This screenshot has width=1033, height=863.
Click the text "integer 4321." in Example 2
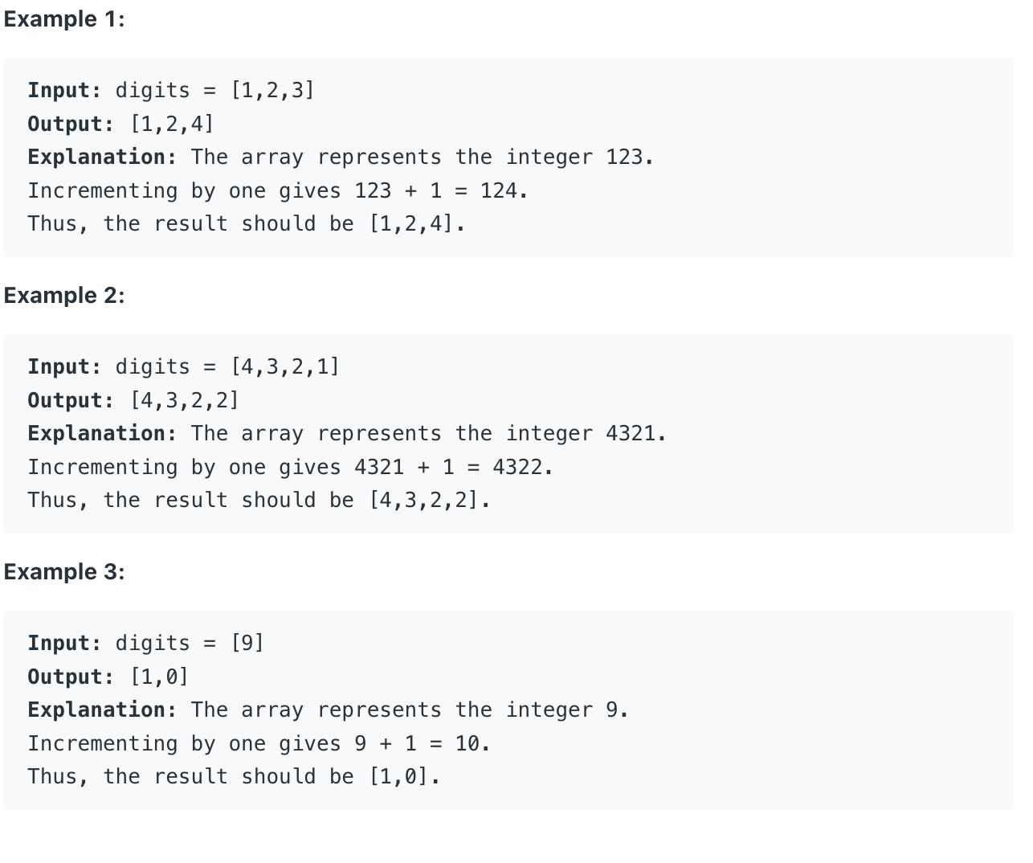[586, 433]
